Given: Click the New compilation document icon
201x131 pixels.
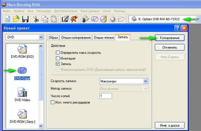Looking at the screenshot, I should 7,19.
